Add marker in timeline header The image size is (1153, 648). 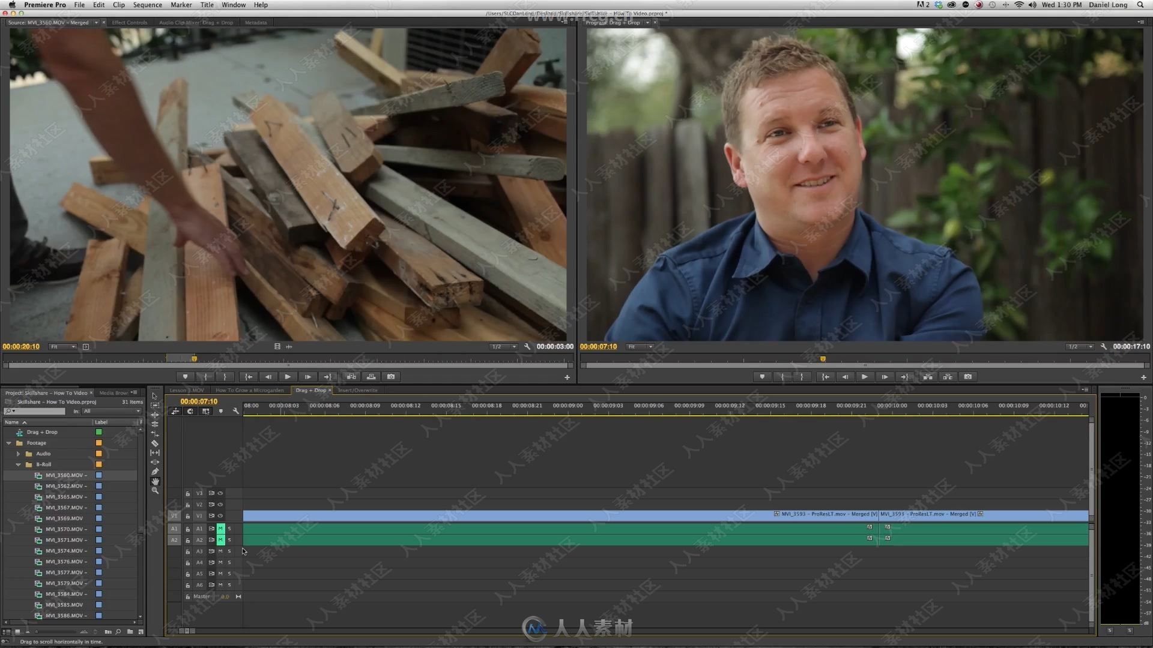[x=220, y=411]
